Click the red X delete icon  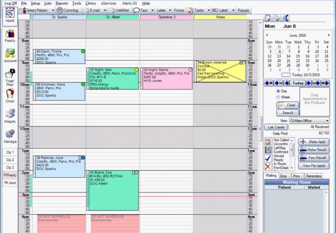268,166
